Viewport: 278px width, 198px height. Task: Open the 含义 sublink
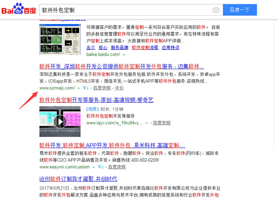[x=91, y=48]
